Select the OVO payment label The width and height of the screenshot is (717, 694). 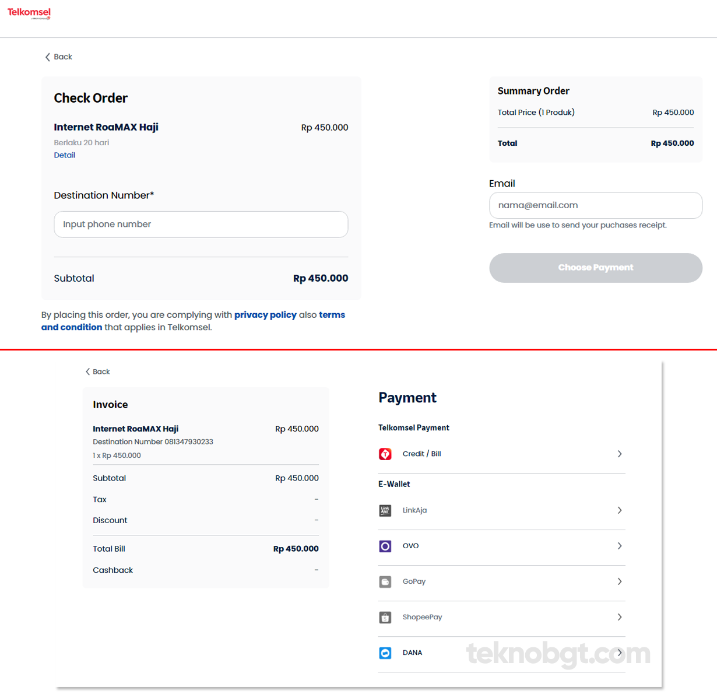point(410,546)
